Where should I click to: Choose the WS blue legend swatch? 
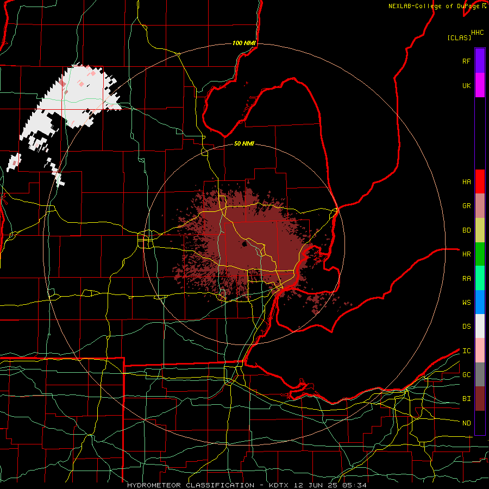point(480,302)
